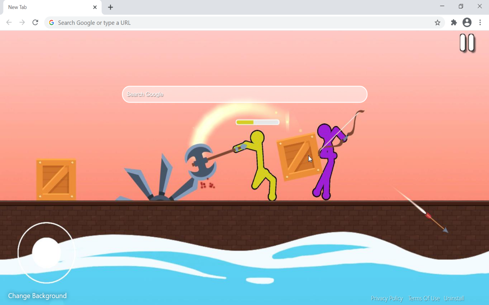This screenshot has width=489, height=305.
Task: Click Change Background
Action: point(37,295)
